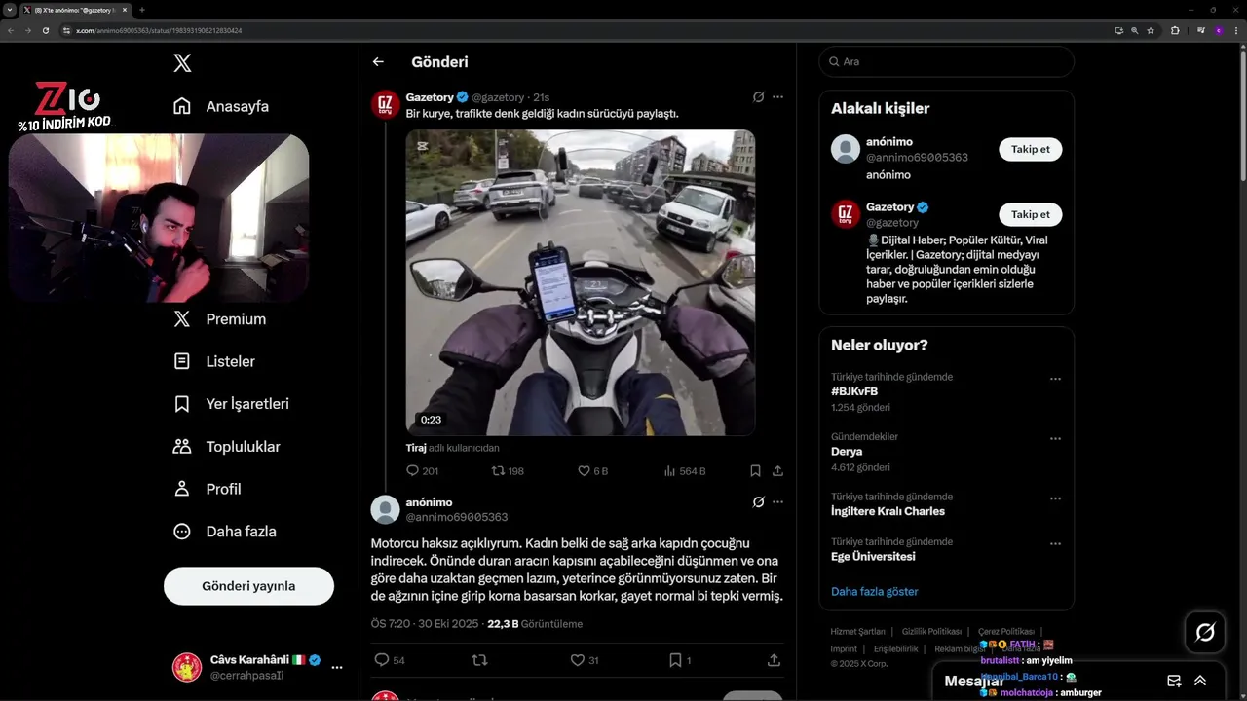Bookmark the Gazetory post
The width and height of the screenshot is (1247, 701).
point(755,471)
